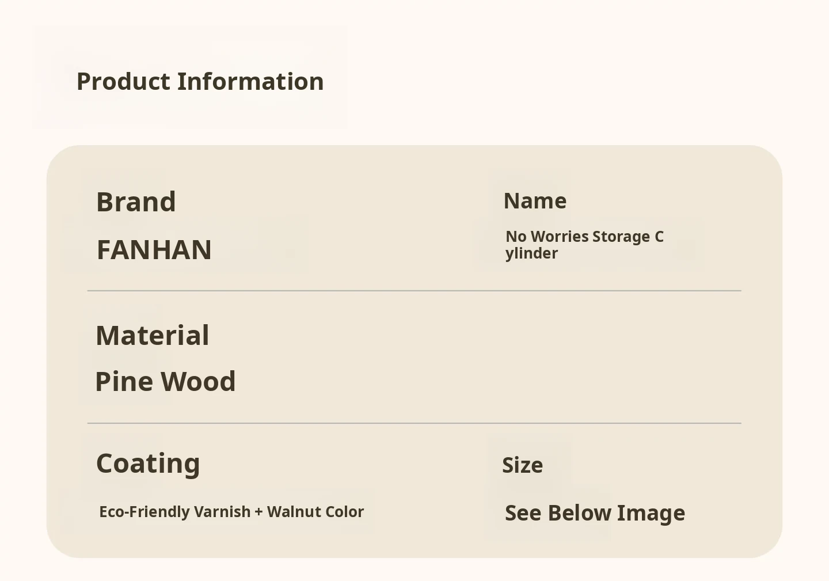This screenshot has height=581, width=829.
Task: Open the See Below Image reference
Action: [x=595, y=513]
